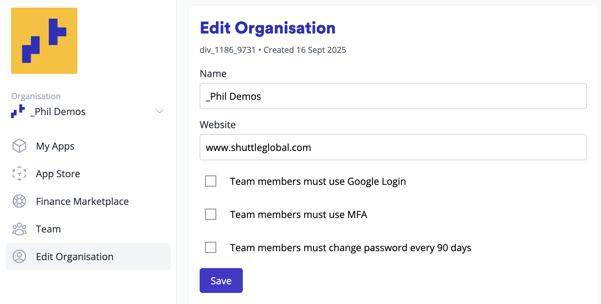Tick the must use MFA checkbox
Screen dimensions: 601x304
pos(211,214)
